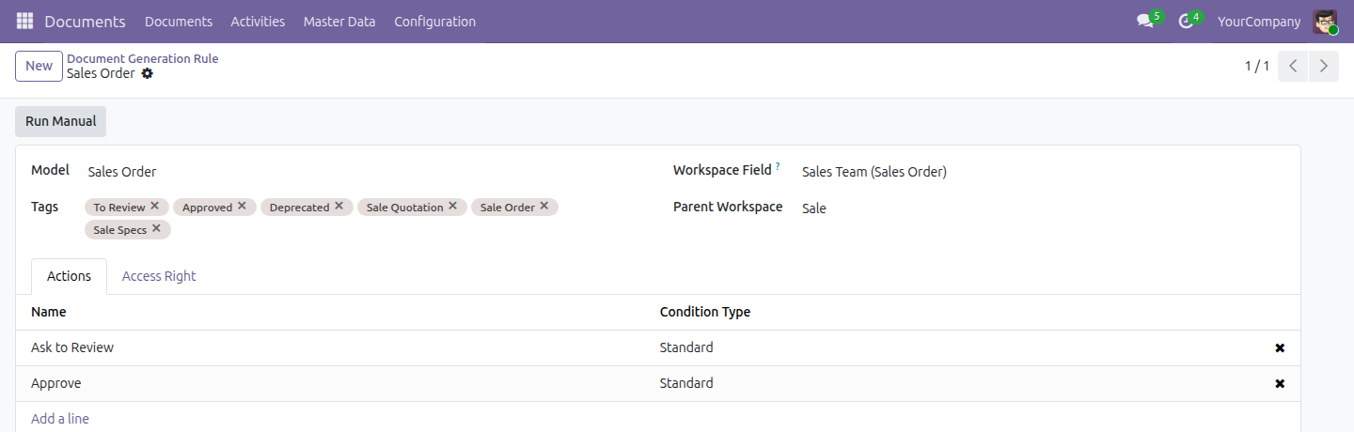The image size is (1354, 432).
Task: Click the Documents app title
Action: (85, 21)
